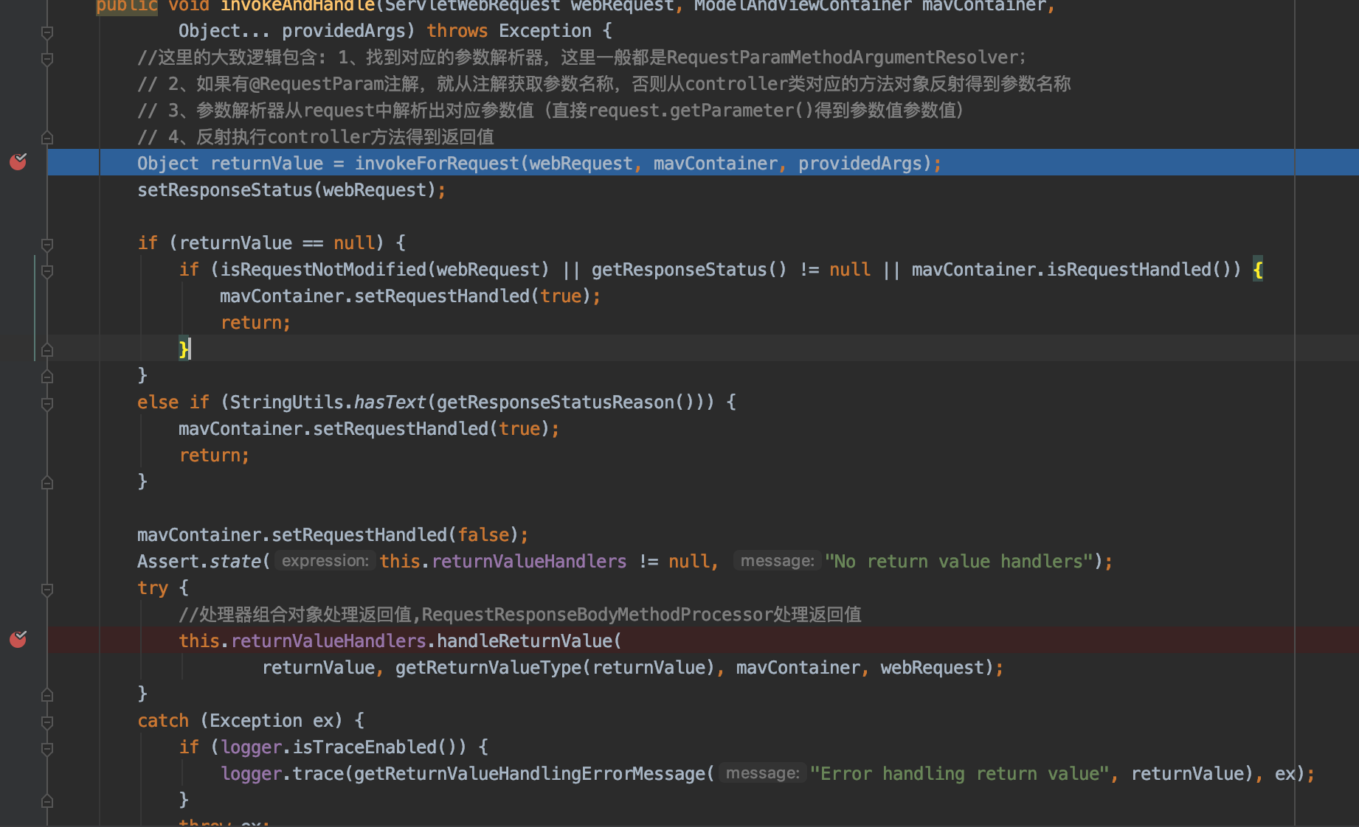Image resolution: width=1359 pixels, height=827 pixels.
Task: Toggle breakpoint on the handleReturnValue line
Action: pyautogui.click(x=18, y=639)
